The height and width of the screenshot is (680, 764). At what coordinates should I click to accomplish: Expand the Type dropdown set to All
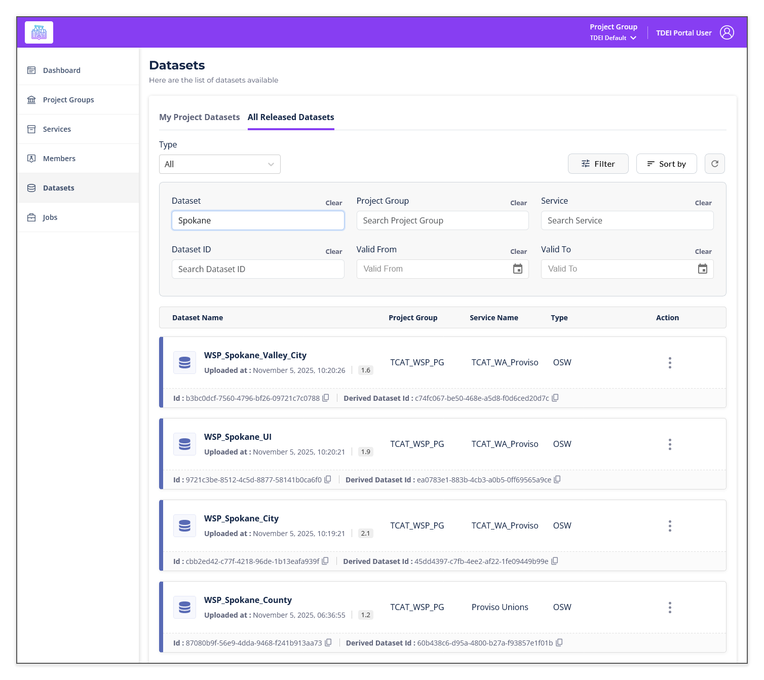point(219,164)
